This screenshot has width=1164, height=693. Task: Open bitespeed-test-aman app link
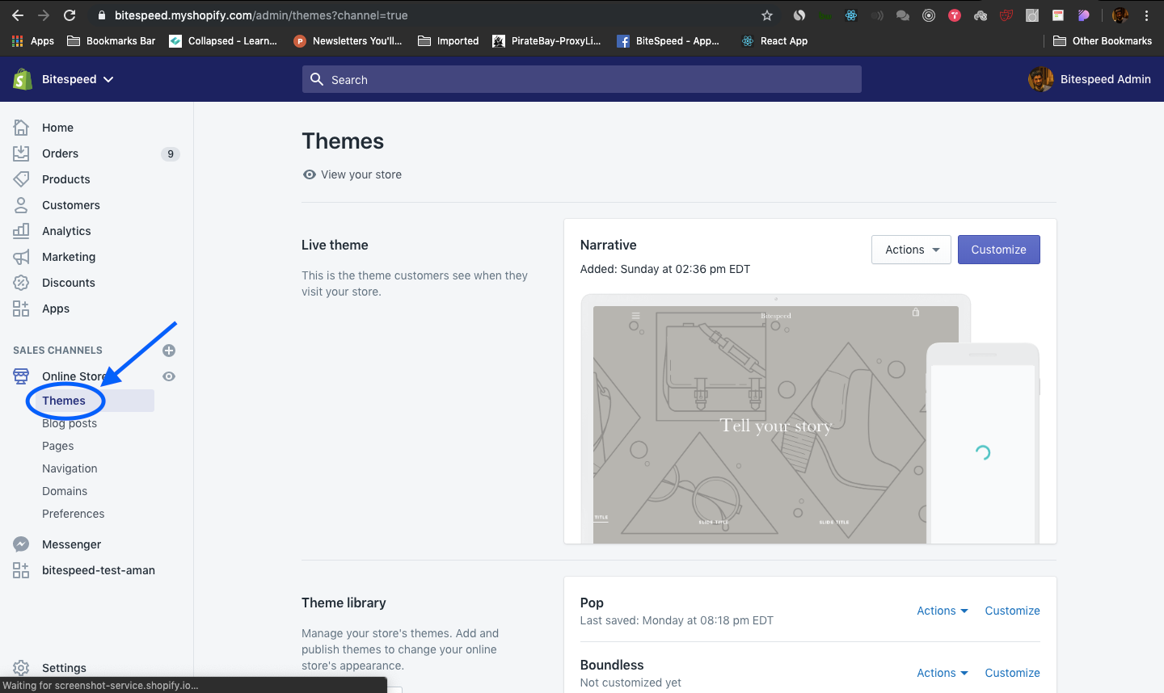click(x=99, y=570)
